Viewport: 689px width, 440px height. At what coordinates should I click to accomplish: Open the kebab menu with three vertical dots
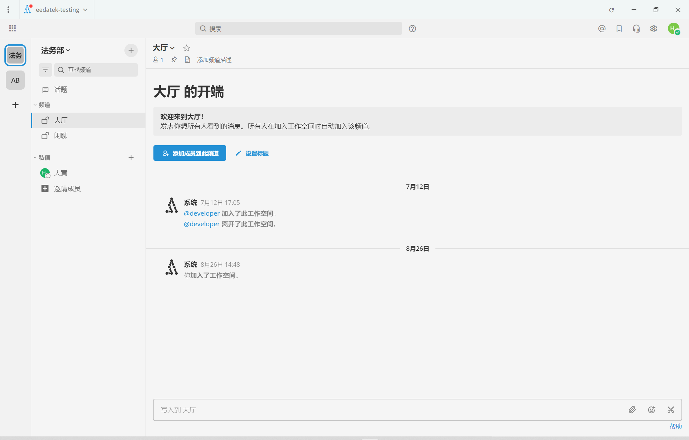[x=8, y=10]
